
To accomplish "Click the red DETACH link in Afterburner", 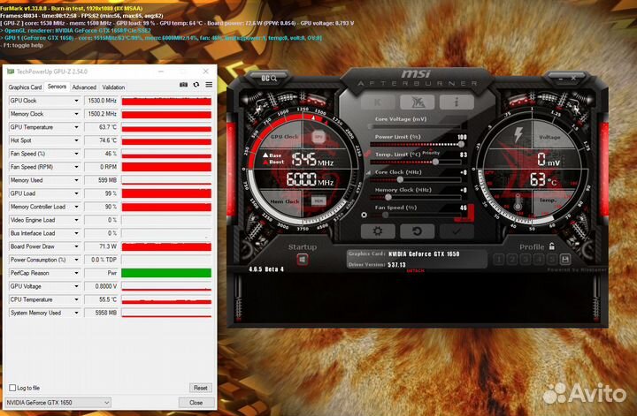I will 416,270.
